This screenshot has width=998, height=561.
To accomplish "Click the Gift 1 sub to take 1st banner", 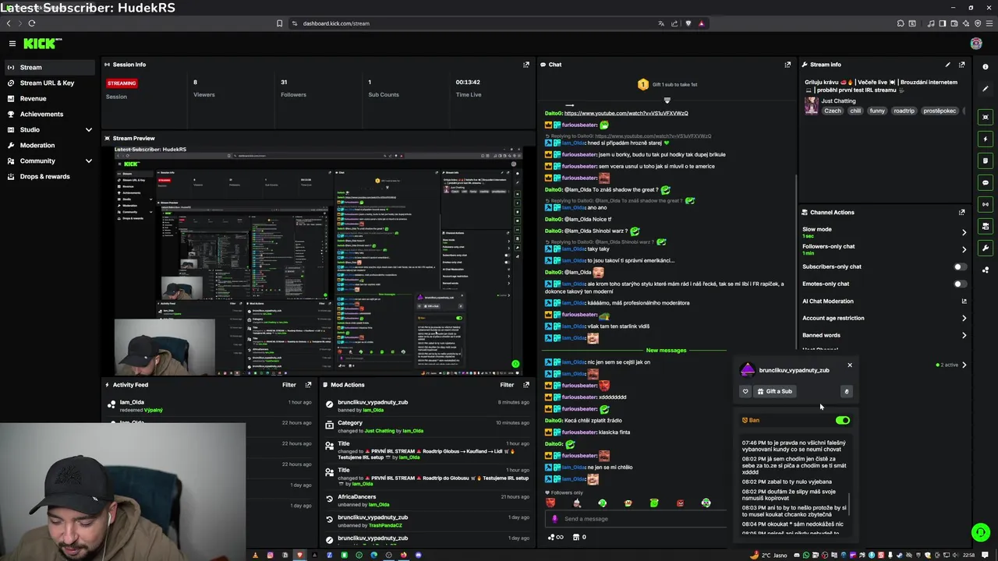I will click(667, 84).
